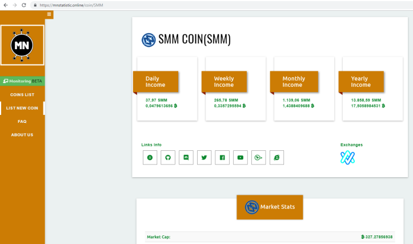Image resolution: width=413 pixels, height=244 pixels.
Task: Open the Twitter link icon
Action: [x=204, y=158]
